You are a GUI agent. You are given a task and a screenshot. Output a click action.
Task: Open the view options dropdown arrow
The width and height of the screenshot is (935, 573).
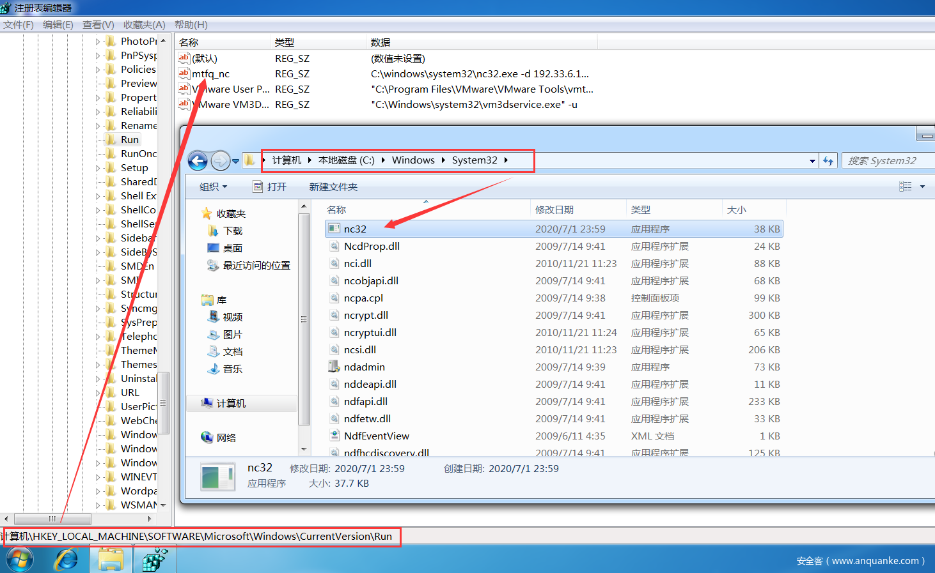pos(922,187)
